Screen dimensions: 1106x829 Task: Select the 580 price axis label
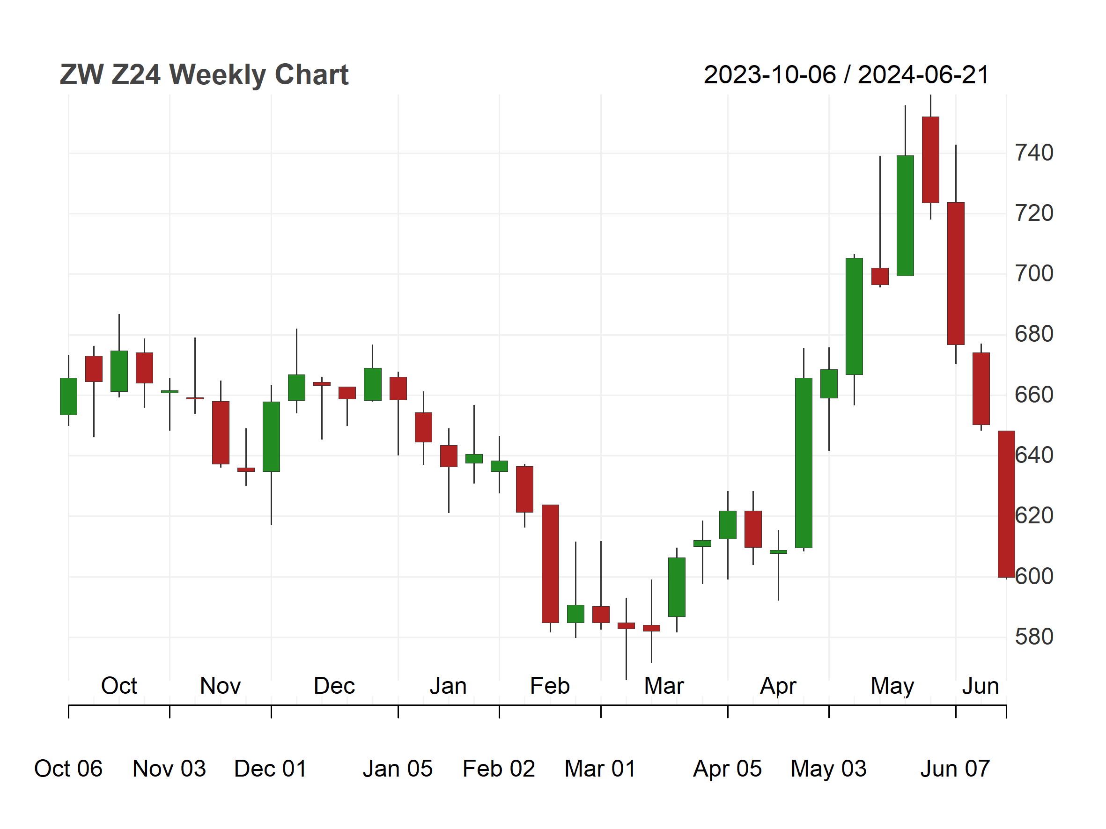tap(1034, 637)
